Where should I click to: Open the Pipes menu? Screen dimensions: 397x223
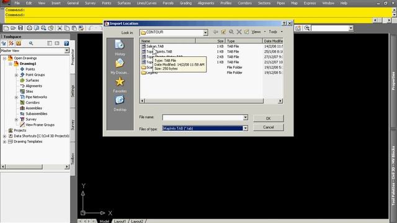click(x=280, y=3)
